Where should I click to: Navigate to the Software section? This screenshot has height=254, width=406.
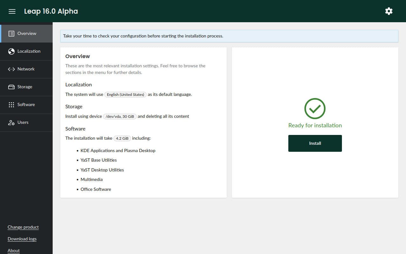[x=26, y=104]
